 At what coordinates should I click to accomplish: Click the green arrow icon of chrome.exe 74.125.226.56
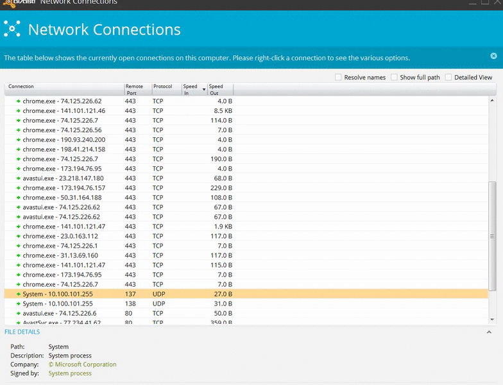coord(18,130)
